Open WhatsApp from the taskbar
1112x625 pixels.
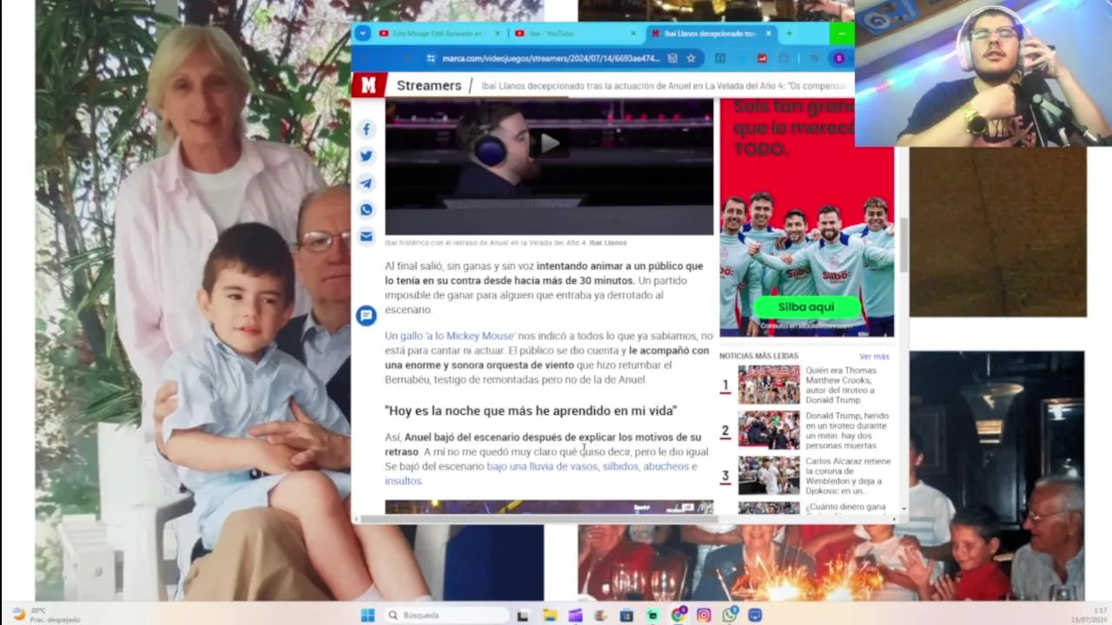tap(729, 615)
